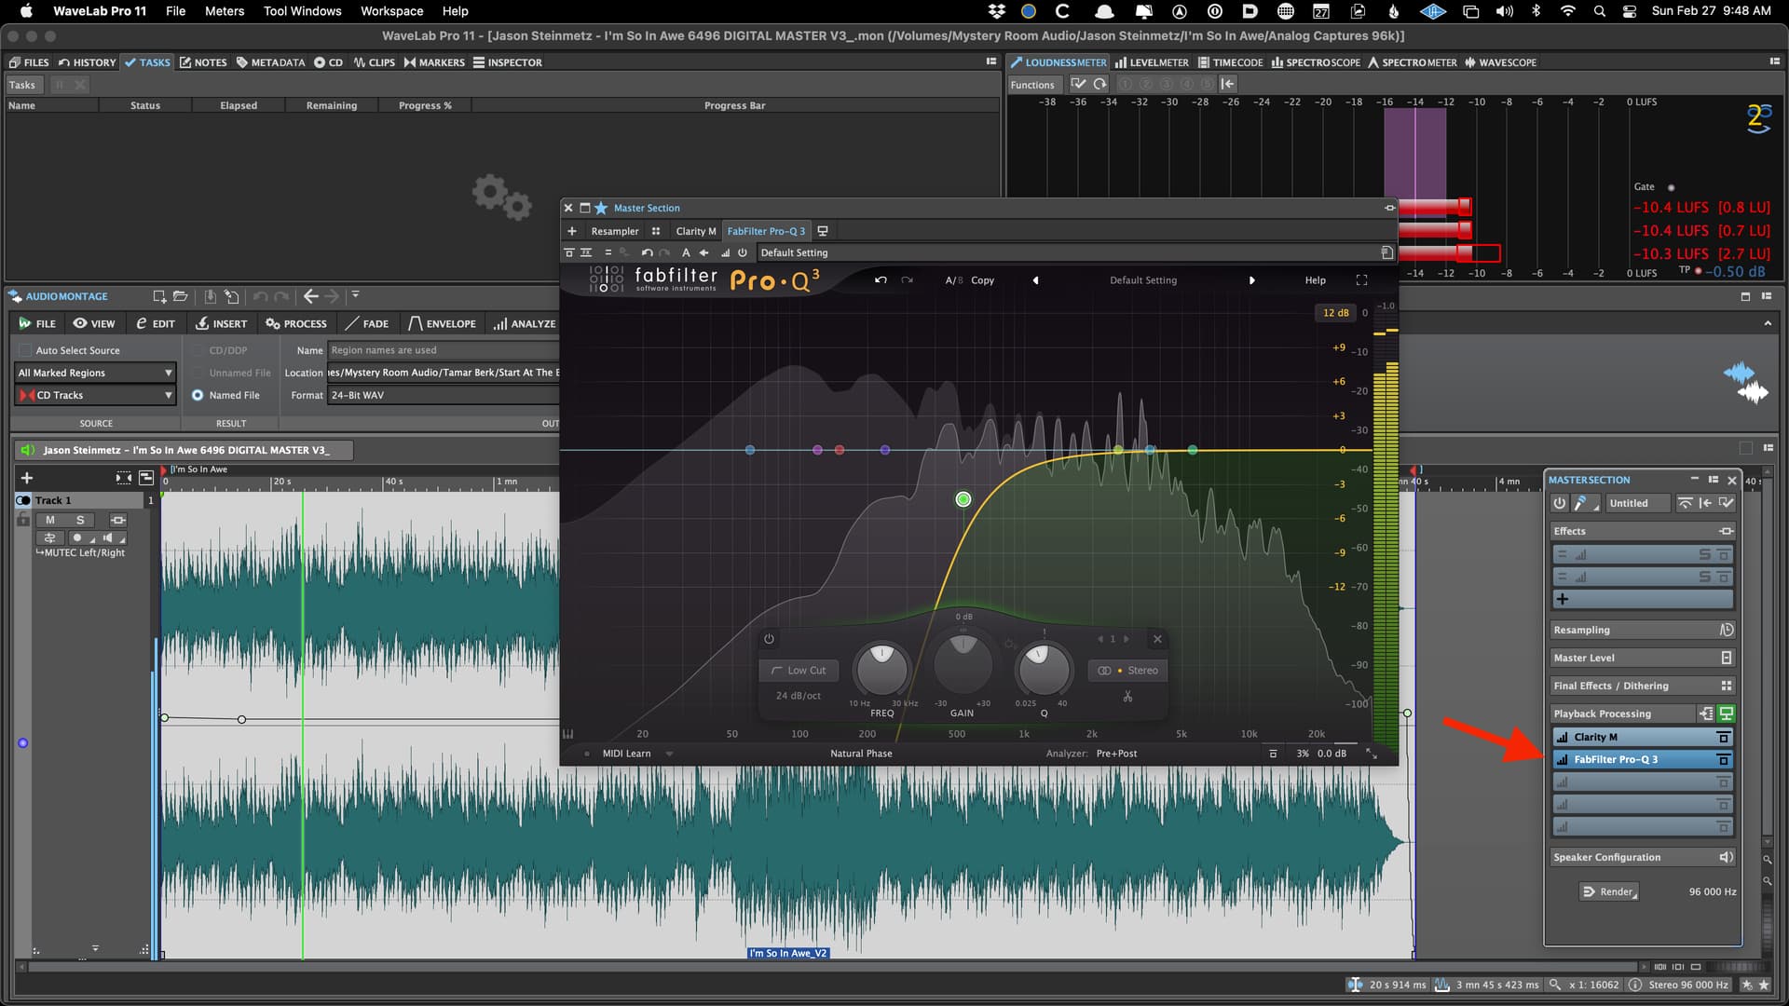Enable the Auto Select Source checkbox
This screenshot has width=1789, height=1006.
(x=26, y=350)
